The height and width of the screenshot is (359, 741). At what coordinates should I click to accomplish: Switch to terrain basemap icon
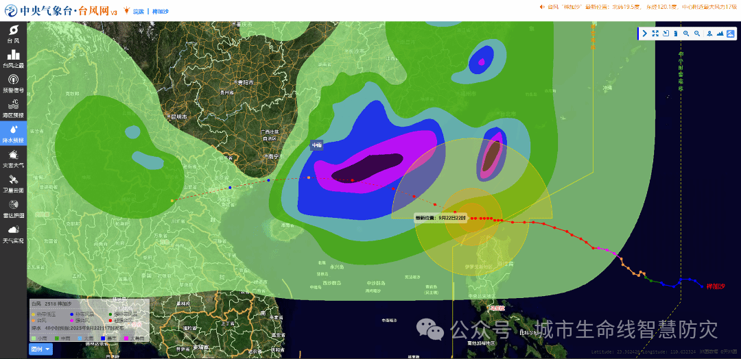pos(720,34)
